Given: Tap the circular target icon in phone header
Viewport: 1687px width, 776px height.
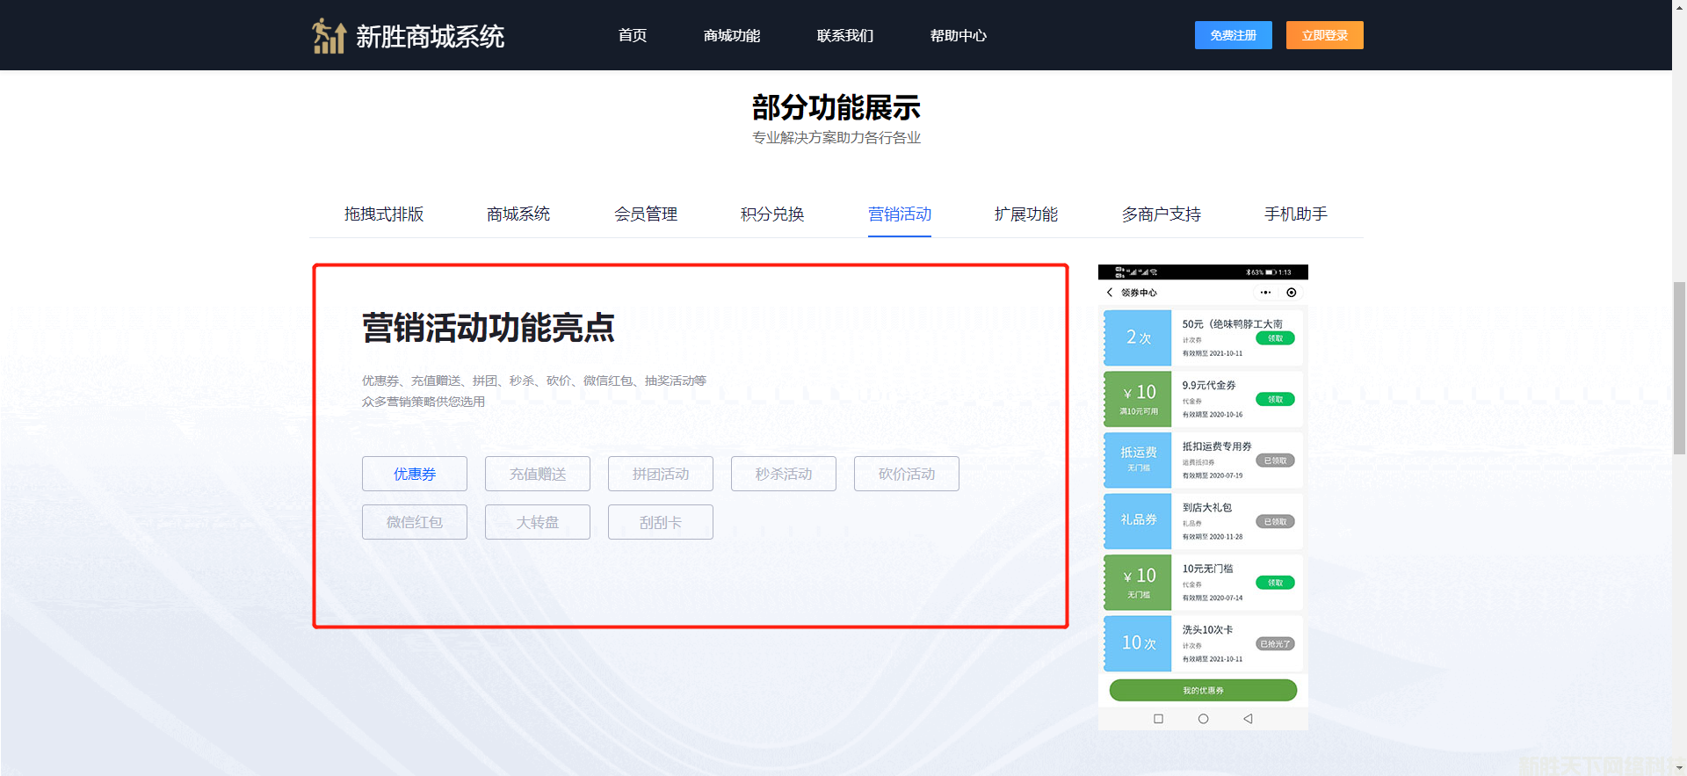Looking at the screenshot, I should (x=1291, y=293).
